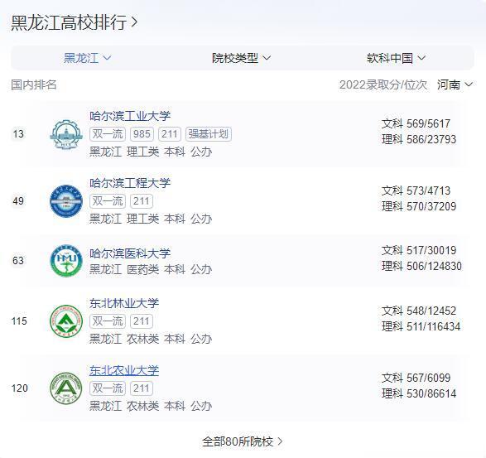Image resolution: width=486 pixels, height=458 pixels.
Task: Click 黑龙江 农林类 本科 公办 under 东北林业大学
Action: click(x=151, y=340)
